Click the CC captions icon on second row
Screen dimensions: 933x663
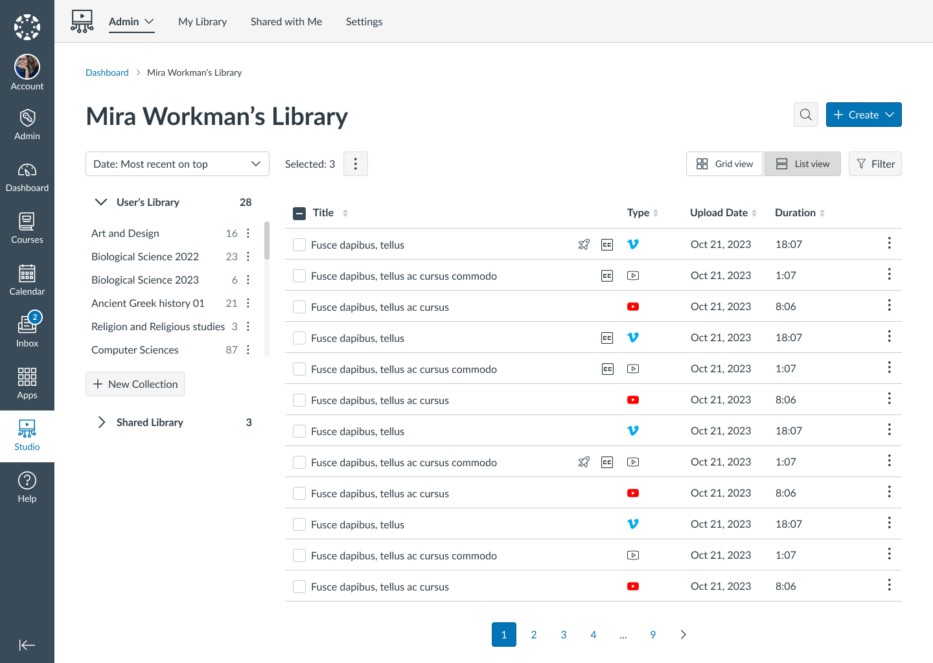coord(607,275)
